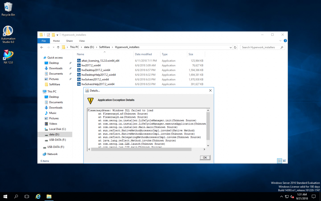Click horizontal scrollbar thumb in exception details

pyautogui.click(x=141, y=149)
